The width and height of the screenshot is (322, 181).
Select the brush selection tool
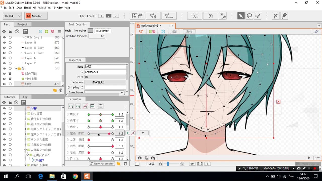tap(258, 16)
